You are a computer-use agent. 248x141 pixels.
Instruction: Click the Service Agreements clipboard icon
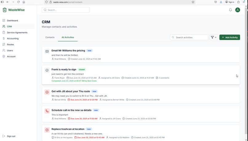click(4, 32)
